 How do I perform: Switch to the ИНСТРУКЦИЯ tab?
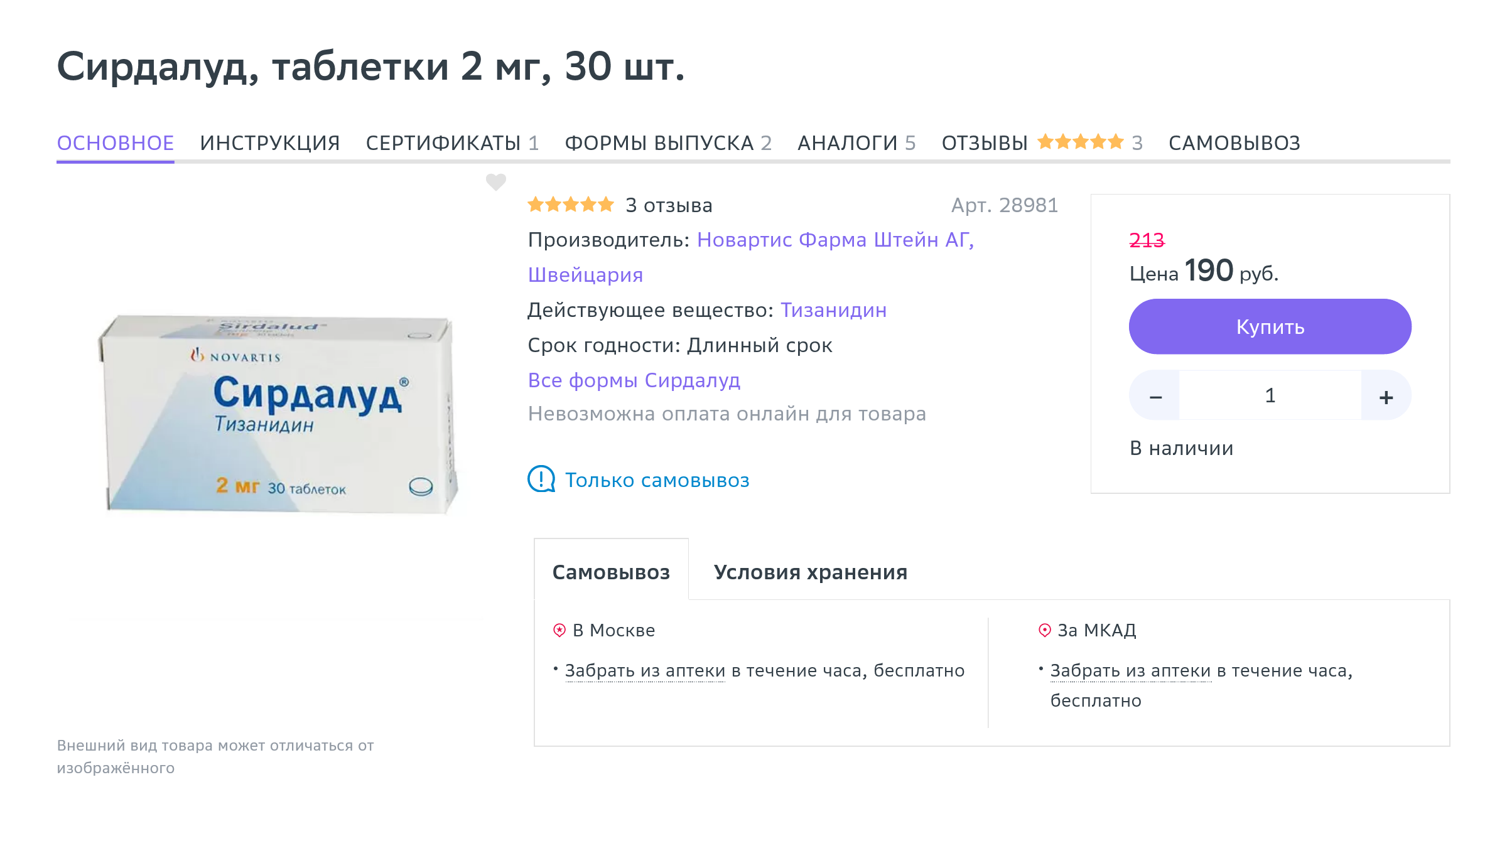[x=270, y=143]
